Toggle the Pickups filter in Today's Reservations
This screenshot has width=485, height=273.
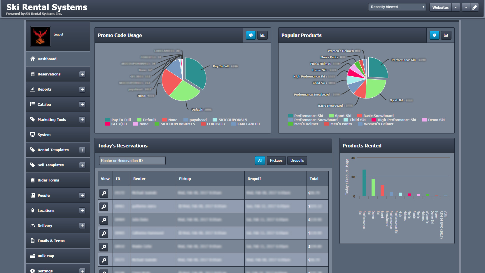click(276, 160)
